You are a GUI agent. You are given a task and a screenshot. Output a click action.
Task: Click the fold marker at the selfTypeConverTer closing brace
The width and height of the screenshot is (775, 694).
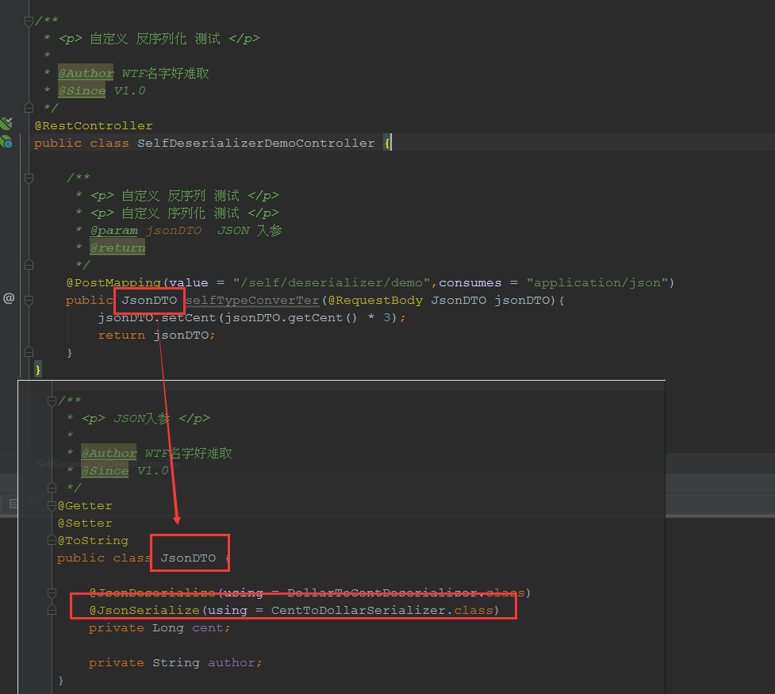click(29, 352)
